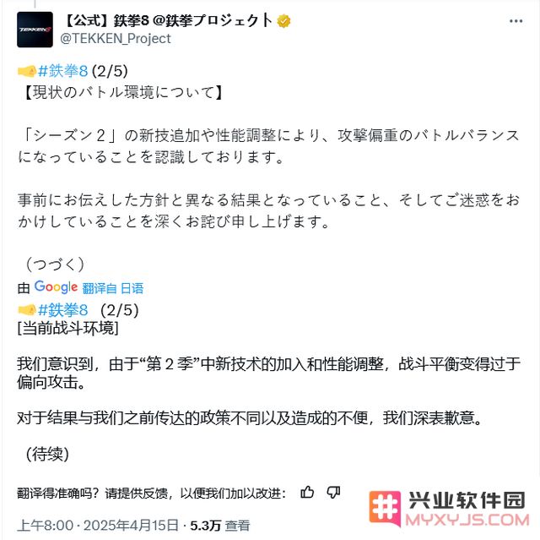This screenshot has width=540, height=540.
Task: Open the TEKKEN profile avatar
Action: [35, 30]
